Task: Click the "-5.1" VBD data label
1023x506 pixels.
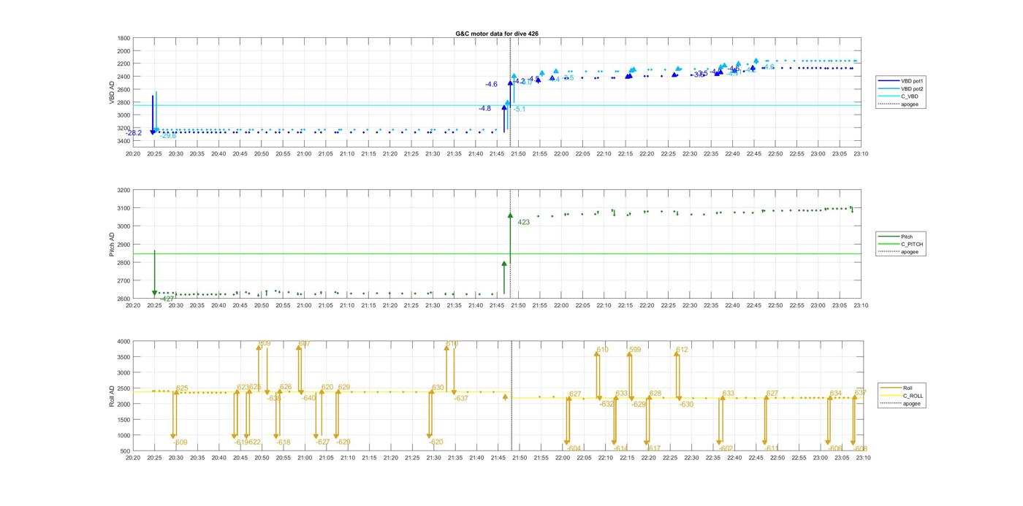Action: 520,109
